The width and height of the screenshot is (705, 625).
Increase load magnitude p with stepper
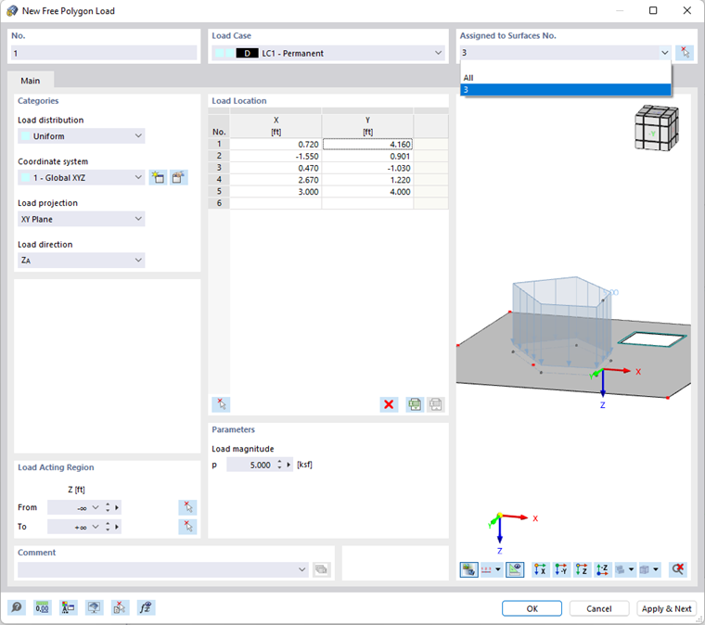coord(279,462)
